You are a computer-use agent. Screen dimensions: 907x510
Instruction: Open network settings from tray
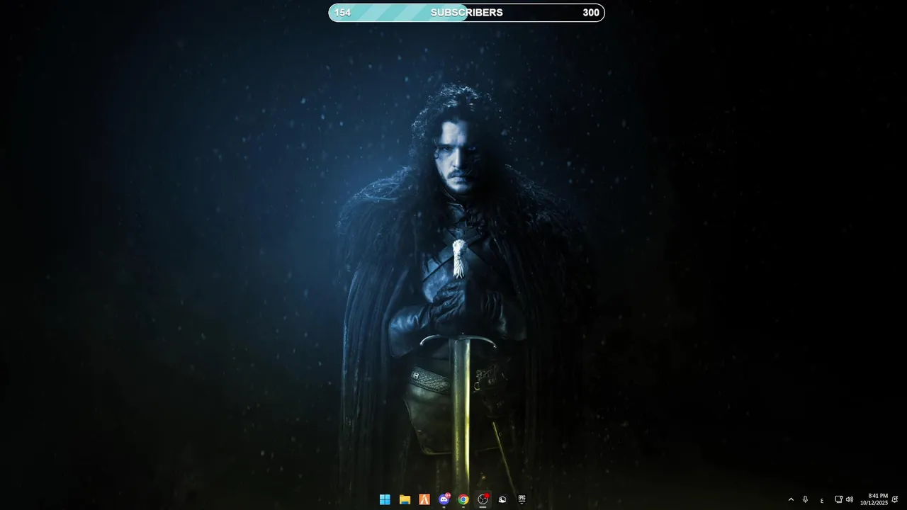pyautogui.click(x=839, y=499)
